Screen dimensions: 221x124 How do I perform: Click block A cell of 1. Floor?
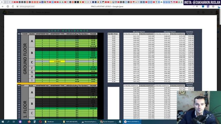tap(32, 92)
